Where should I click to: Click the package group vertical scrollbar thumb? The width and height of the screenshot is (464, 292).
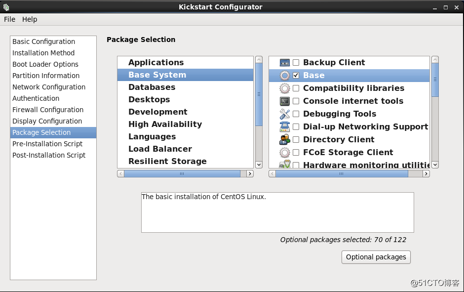435,80
